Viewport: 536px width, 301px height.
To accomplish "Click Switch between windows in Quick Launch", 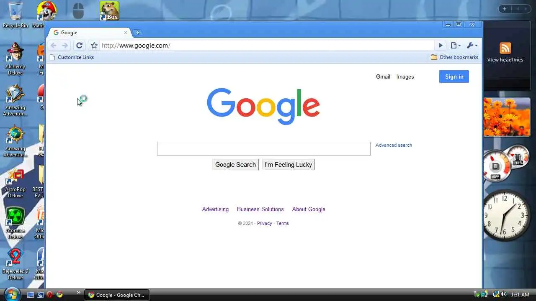I will (x=40, y=295).
